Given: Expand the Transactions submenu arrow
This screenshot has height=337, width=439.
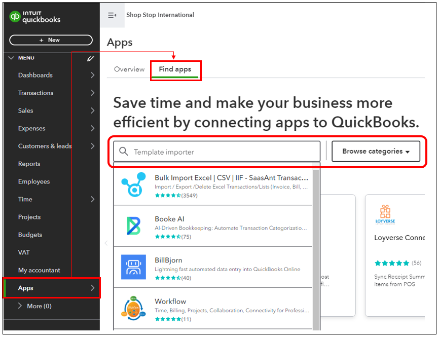Looking at the screenshot, I should click(x=93, y=93).
